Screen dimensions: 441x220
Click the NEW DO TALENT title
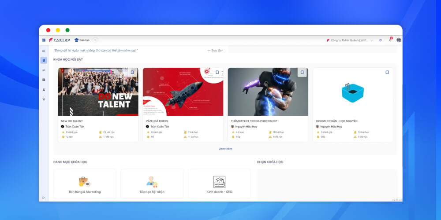pos(72,121)
